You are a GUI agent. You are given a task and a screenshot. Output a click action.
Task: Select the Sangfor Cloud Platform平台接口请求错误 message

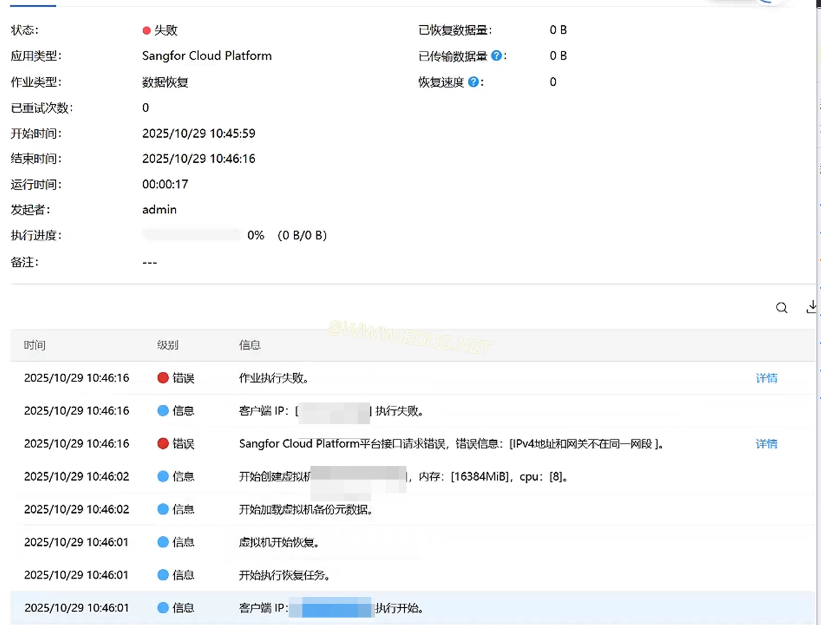pos(452,443)
